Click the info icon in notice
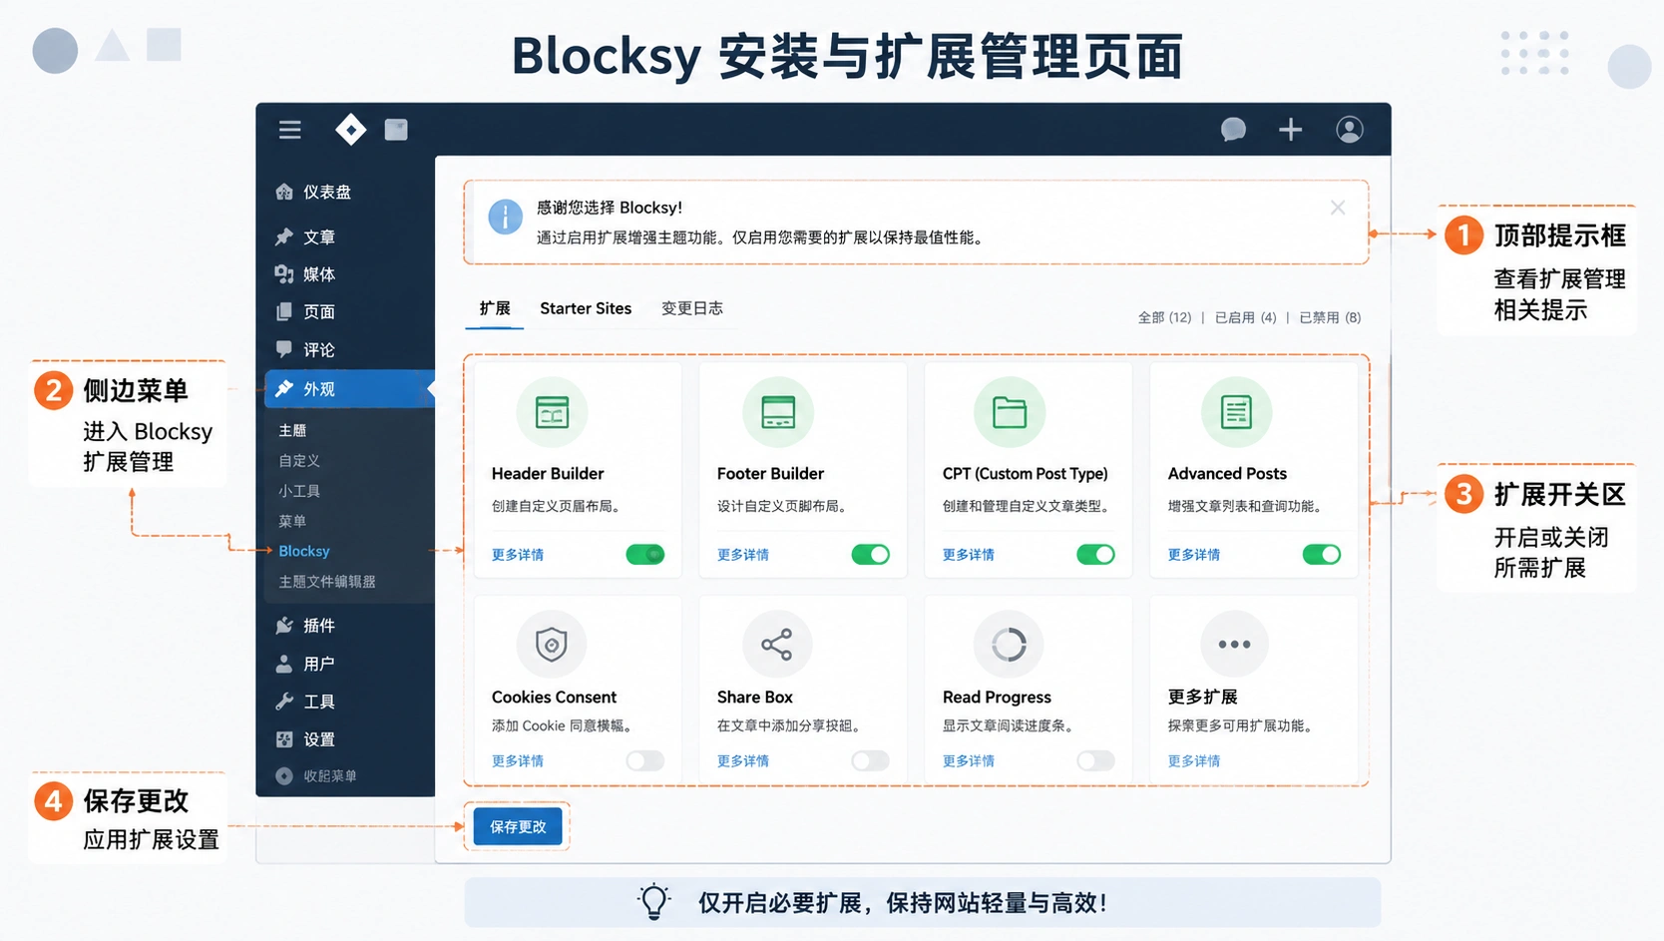Screen dimensions: 1664x941 505,217
